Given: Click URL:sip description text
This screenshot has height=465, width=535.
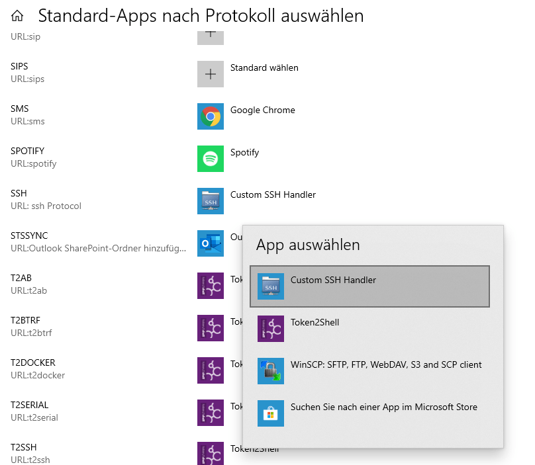Looking at the screenshot, I should point(25,37).
